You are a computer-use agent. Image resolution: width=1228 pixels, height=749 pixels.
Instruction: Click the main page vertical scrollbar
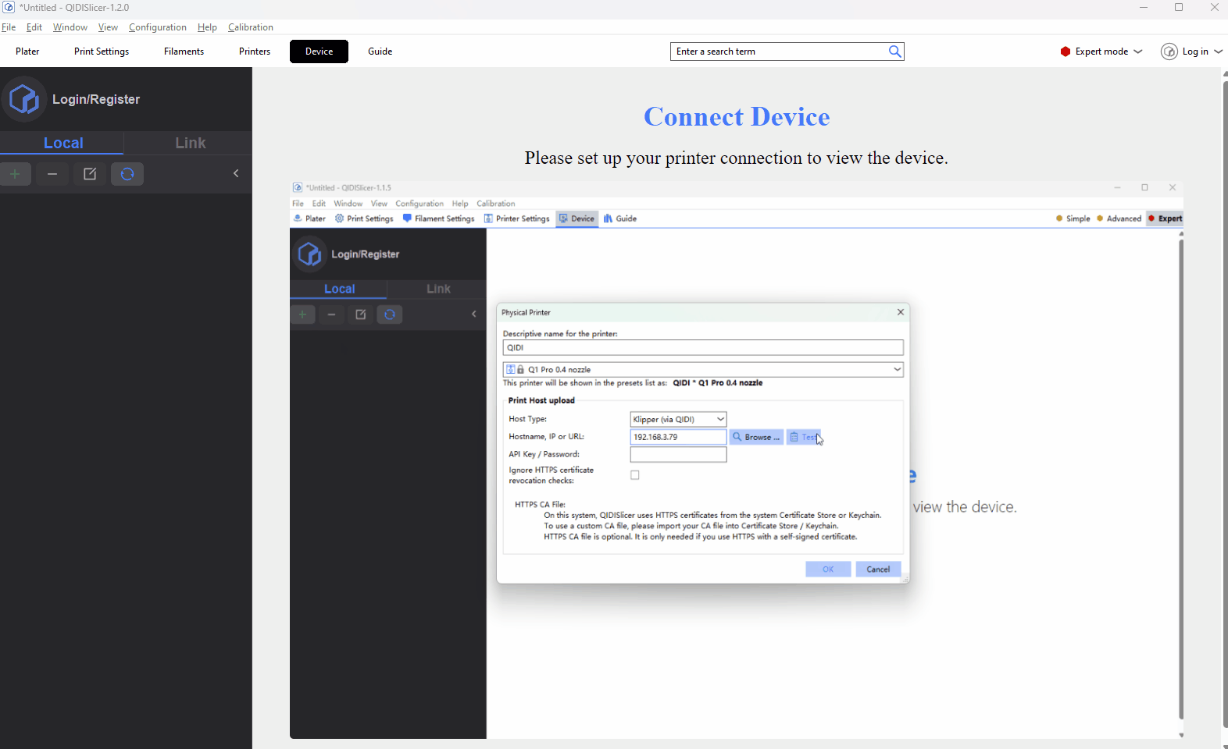[1224, 406]
